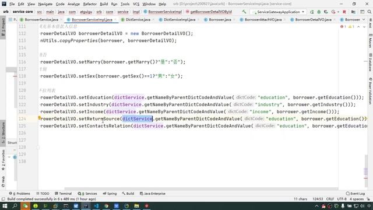
Task: Expand the profiler options arrow
Action: (x=338, y=12)
